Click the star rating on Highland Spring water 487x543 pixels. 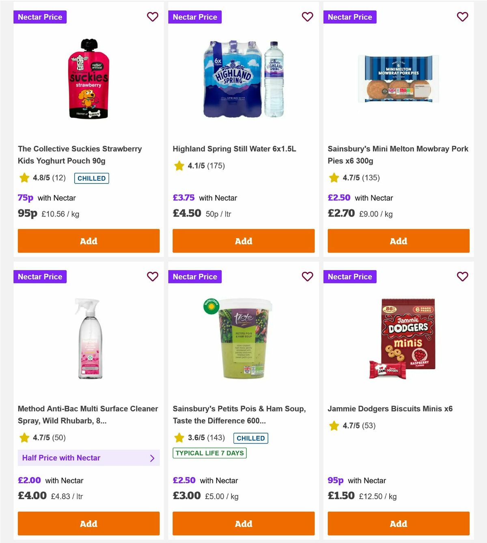pos(179,165)
